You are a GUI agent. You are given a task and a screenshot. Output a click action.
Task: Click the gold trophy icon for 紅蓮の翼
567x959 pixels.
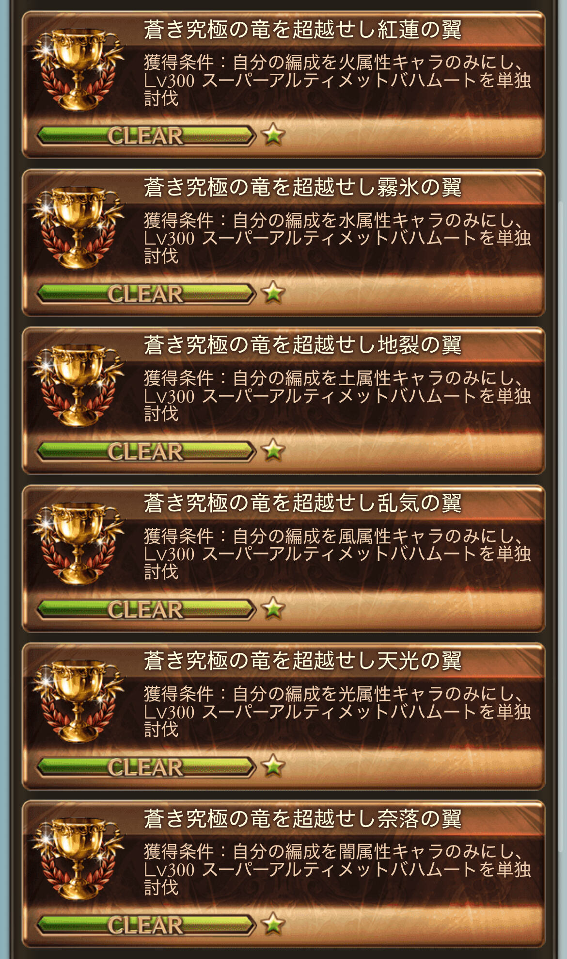click(x=78, y=69)
